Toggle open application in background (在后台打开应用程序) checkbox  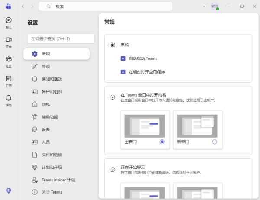pyautogui.click(x=123, y=72)
